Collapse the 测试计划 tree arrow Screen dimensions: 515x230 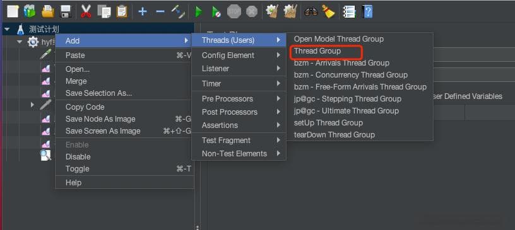click(7, 29)
